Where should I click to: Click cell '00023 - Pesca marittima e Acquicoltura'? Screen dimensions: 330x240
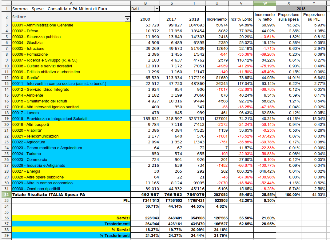(x=71, y=148)
